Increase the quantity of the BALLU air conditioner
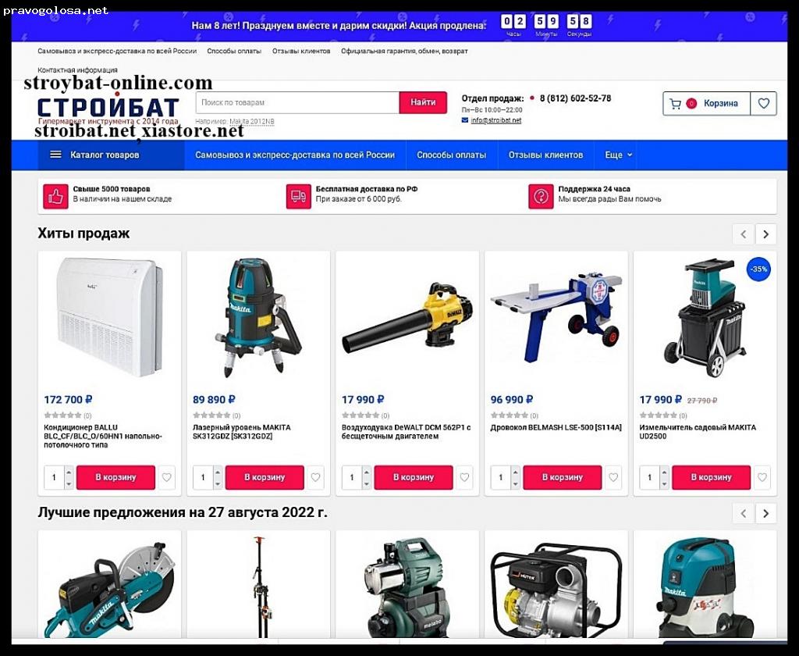Screen dimensions: 799x656 69,472
